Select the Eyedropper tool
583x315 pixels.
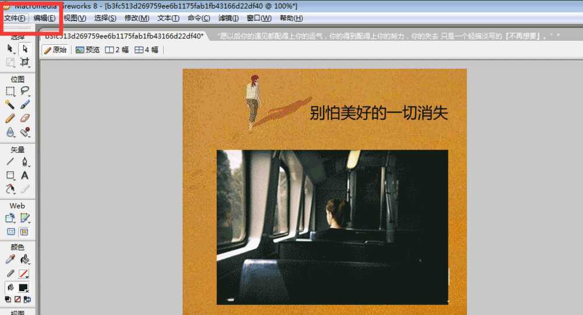[10, 260]
